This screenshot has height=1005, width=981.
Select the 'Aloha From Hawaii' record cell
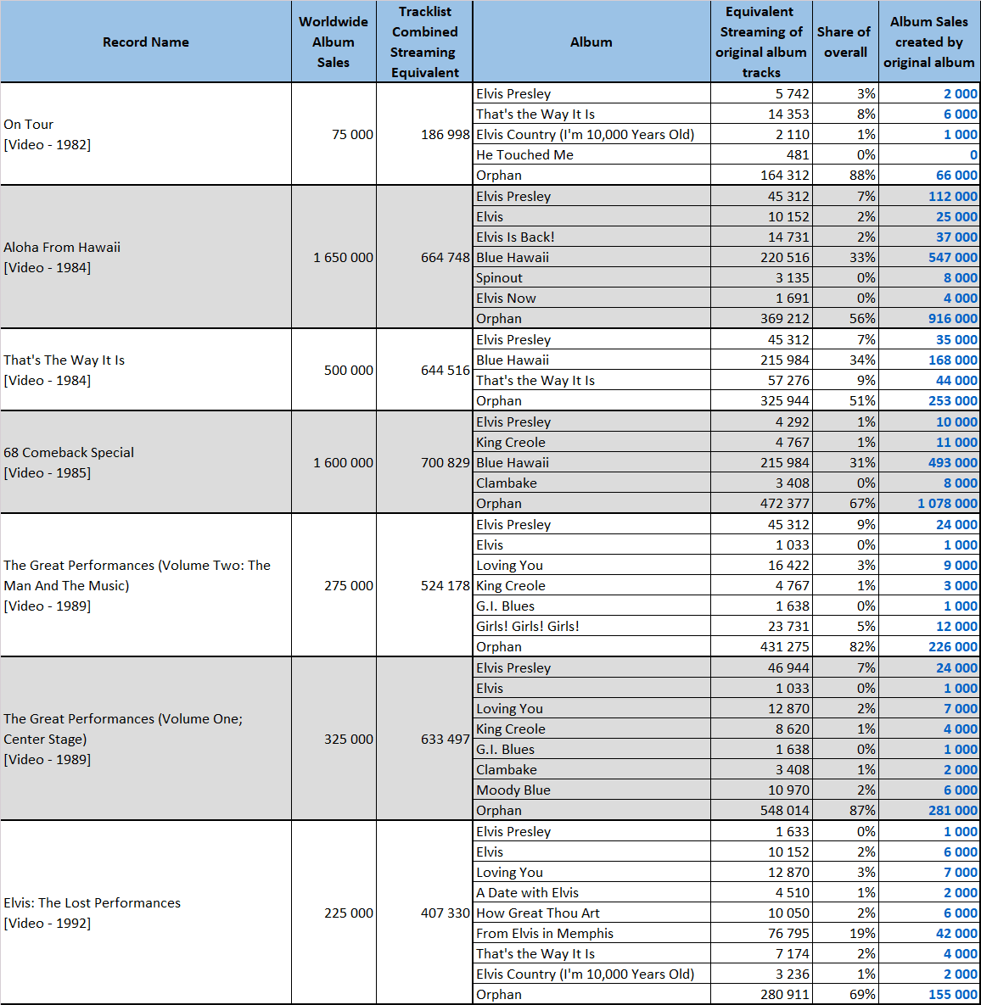click(x=146, y=257)
